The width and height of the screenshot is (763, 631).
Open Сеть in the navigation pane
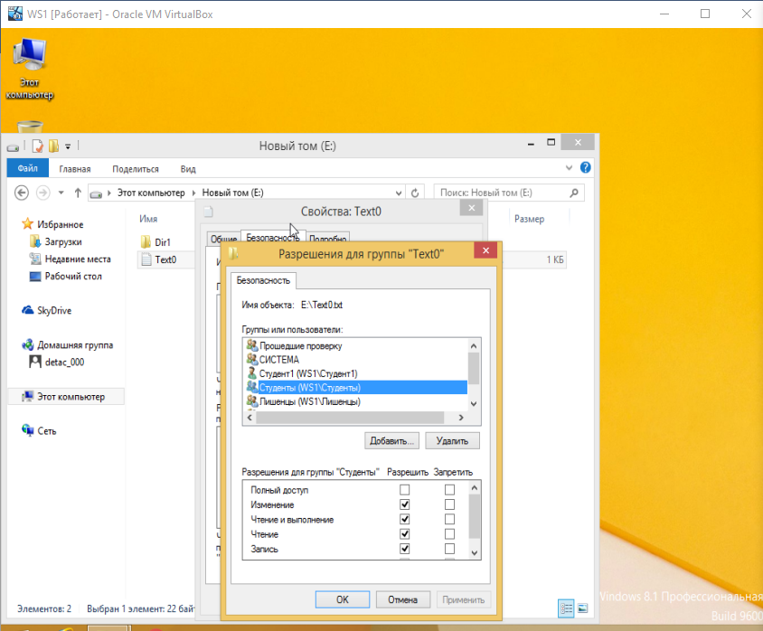[46, 431]
